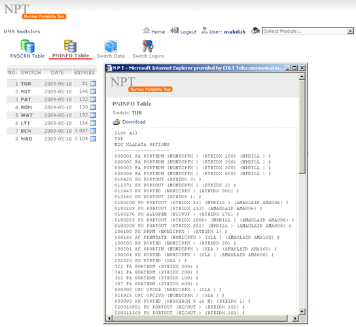View the WAT switch table icon
Image resolution: width=356 pixels, height=327 pixels.
[93, 115]
